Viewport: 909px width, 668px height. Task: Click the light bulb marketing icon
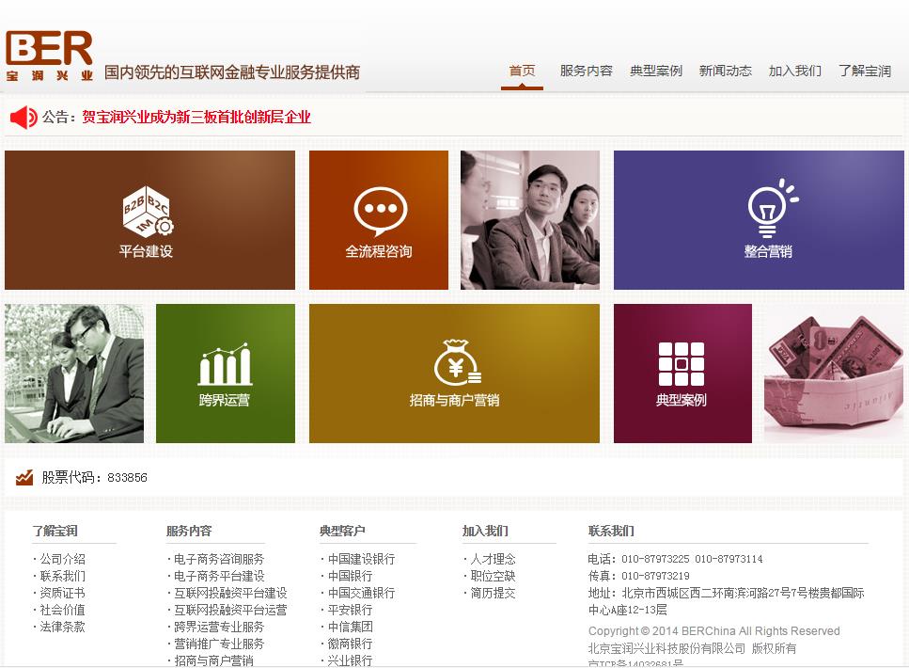[772, 208]
